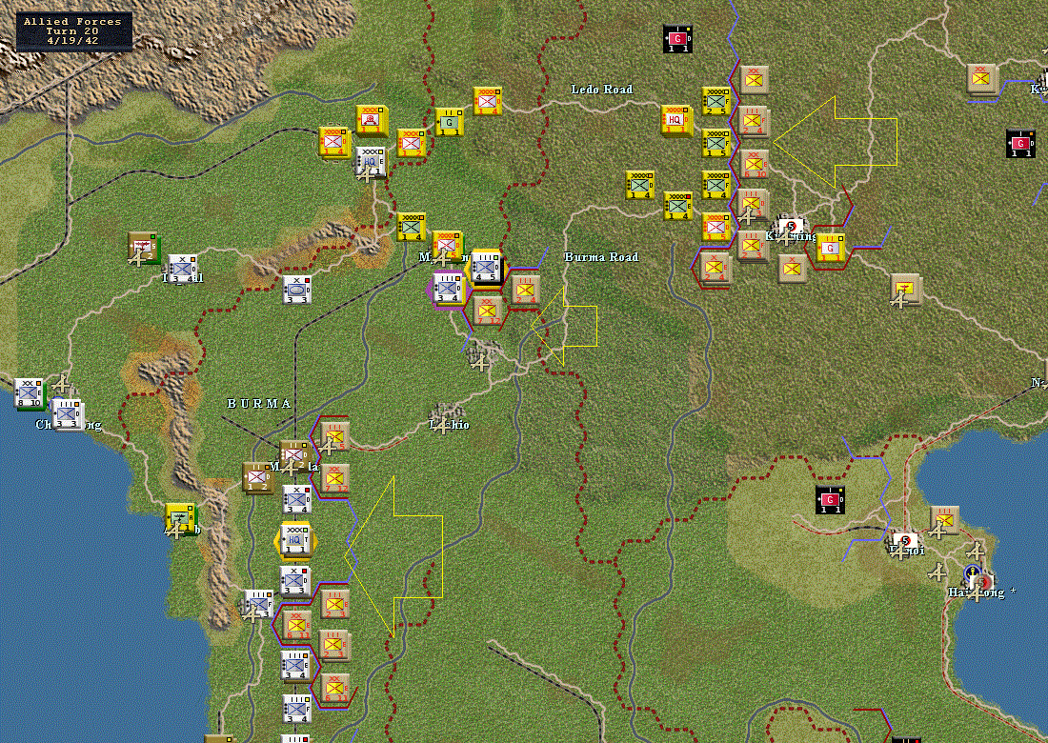
Task: Click the Lashio airfield icon
Action: (x=441, y=424)
